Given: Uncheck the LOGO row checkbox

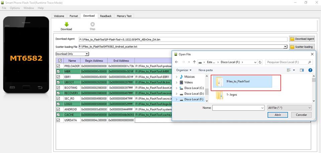Looking at the screenshot, I should [x=58, y=104].
